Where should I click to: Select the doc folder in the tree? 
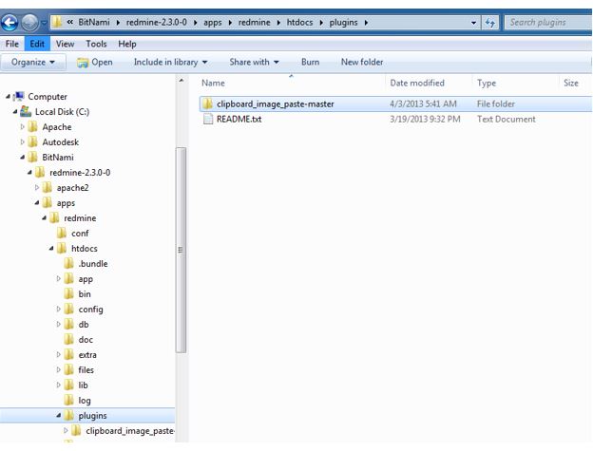[x=86, y=340]
